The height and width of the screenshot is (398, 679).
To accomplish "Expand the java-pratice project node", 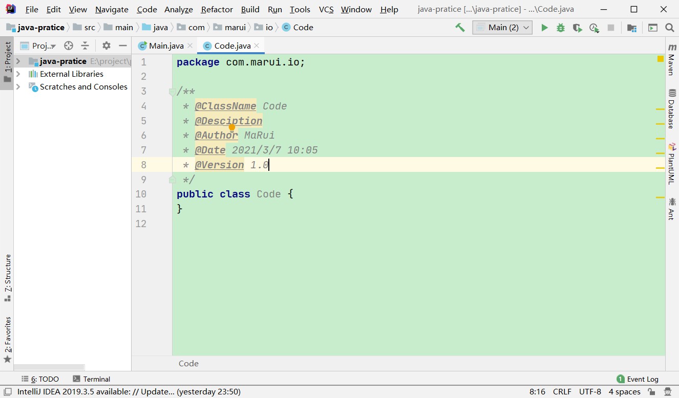I will [x=18, y=61].
